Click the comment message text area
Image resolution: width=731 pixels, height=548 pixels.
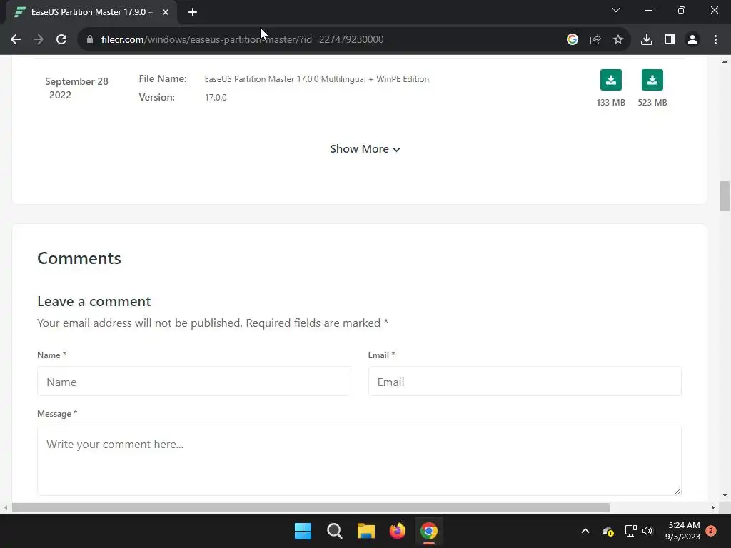click(360, 460)
